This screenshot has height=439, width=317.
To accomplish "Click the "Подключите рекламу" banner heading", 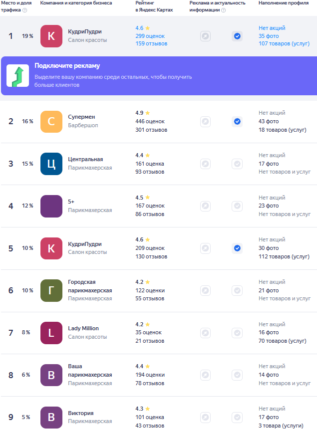I will [x=67, y=66].
